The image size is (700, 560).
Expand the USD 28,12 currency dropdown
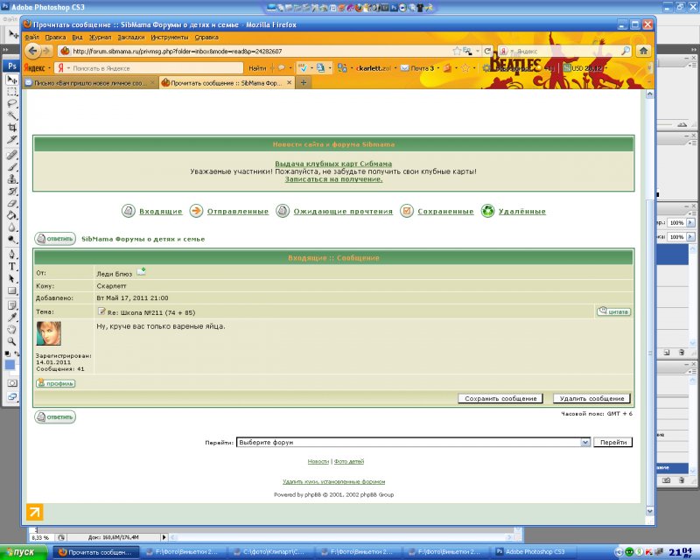[606, 68]
